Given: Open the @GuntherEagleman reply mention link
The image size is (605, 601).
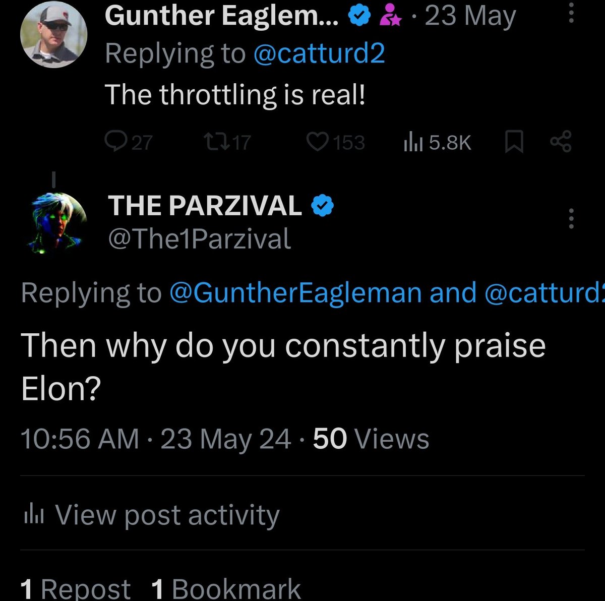Looking at the screenshot, I should pos(296,293).
